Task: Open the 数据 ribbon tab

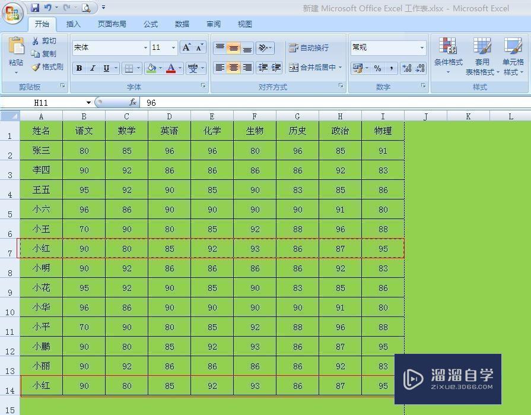Action: tap(182, 24)
